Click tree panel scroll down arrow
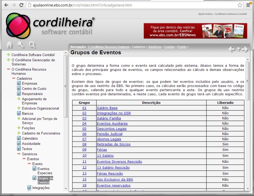 point(65,189)
